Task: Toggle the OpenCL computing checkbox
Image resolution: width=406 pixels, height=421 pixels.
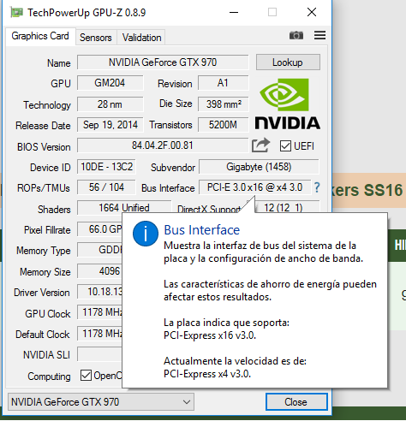Action: pos(86,376)
